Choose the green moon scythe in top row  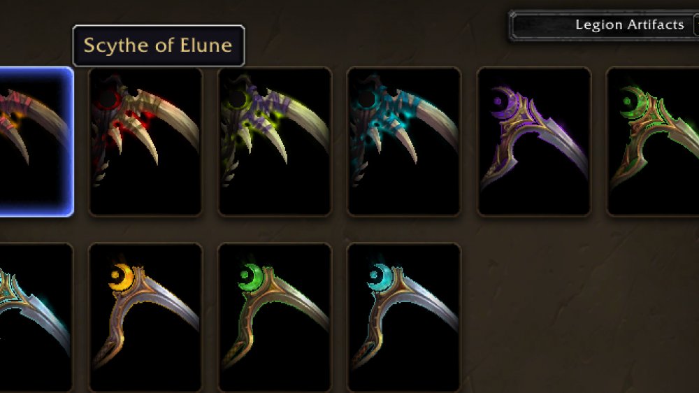point(653,142)
